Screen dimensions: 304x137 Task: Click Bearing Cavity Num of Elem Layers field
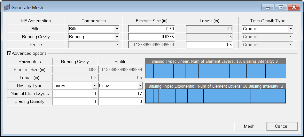(75, 93)
